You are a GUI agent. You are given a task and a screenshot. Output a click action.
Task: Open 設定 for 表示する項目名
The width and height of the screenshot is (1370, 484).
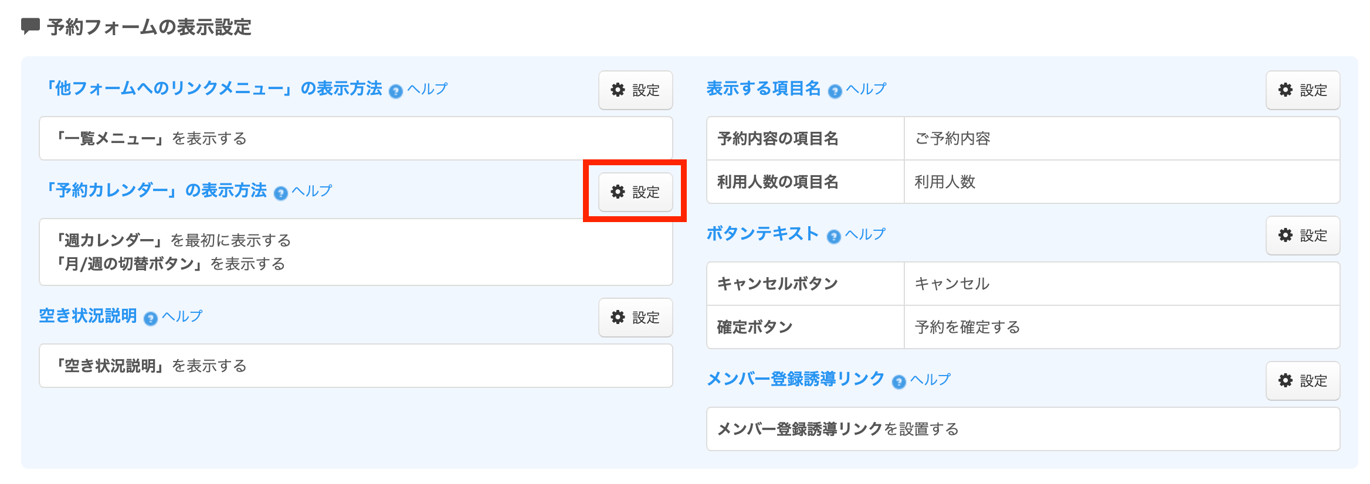tap(1303, 90)
